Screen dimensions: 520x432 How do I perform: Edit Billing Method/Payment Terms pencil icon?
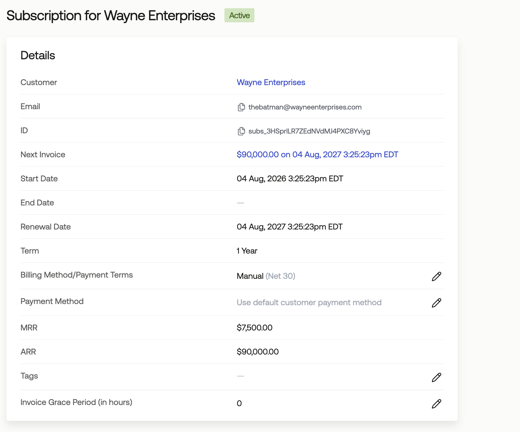(x=437, y=276)
